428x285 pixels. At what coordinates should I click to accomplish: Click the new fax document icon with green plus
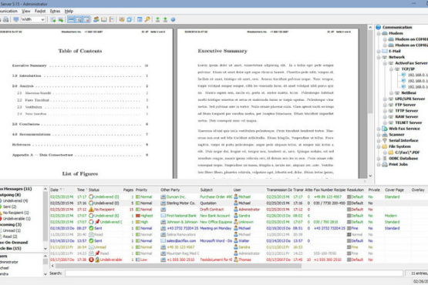click(x=53, y=19)
